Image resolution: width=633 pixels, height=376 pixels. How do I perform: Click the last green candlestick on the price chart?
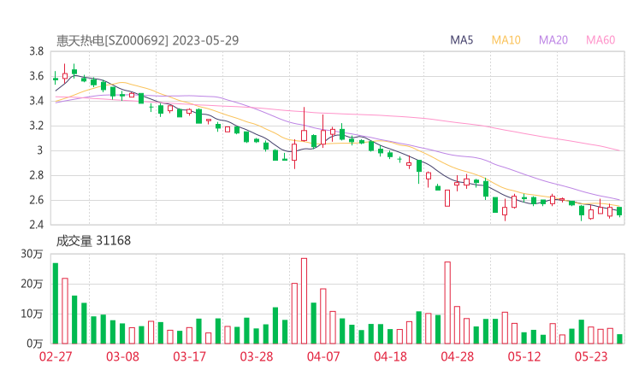pos(619,211)
